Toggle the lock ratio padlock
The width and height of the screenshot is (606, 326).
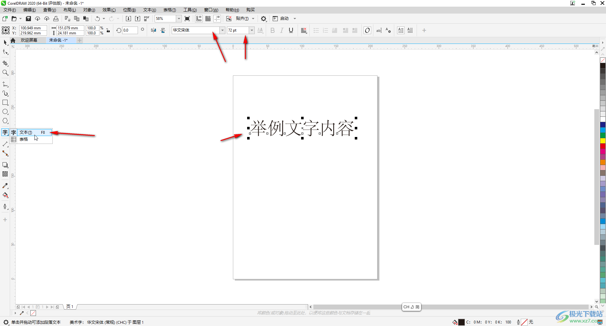(x=108, y=30)
